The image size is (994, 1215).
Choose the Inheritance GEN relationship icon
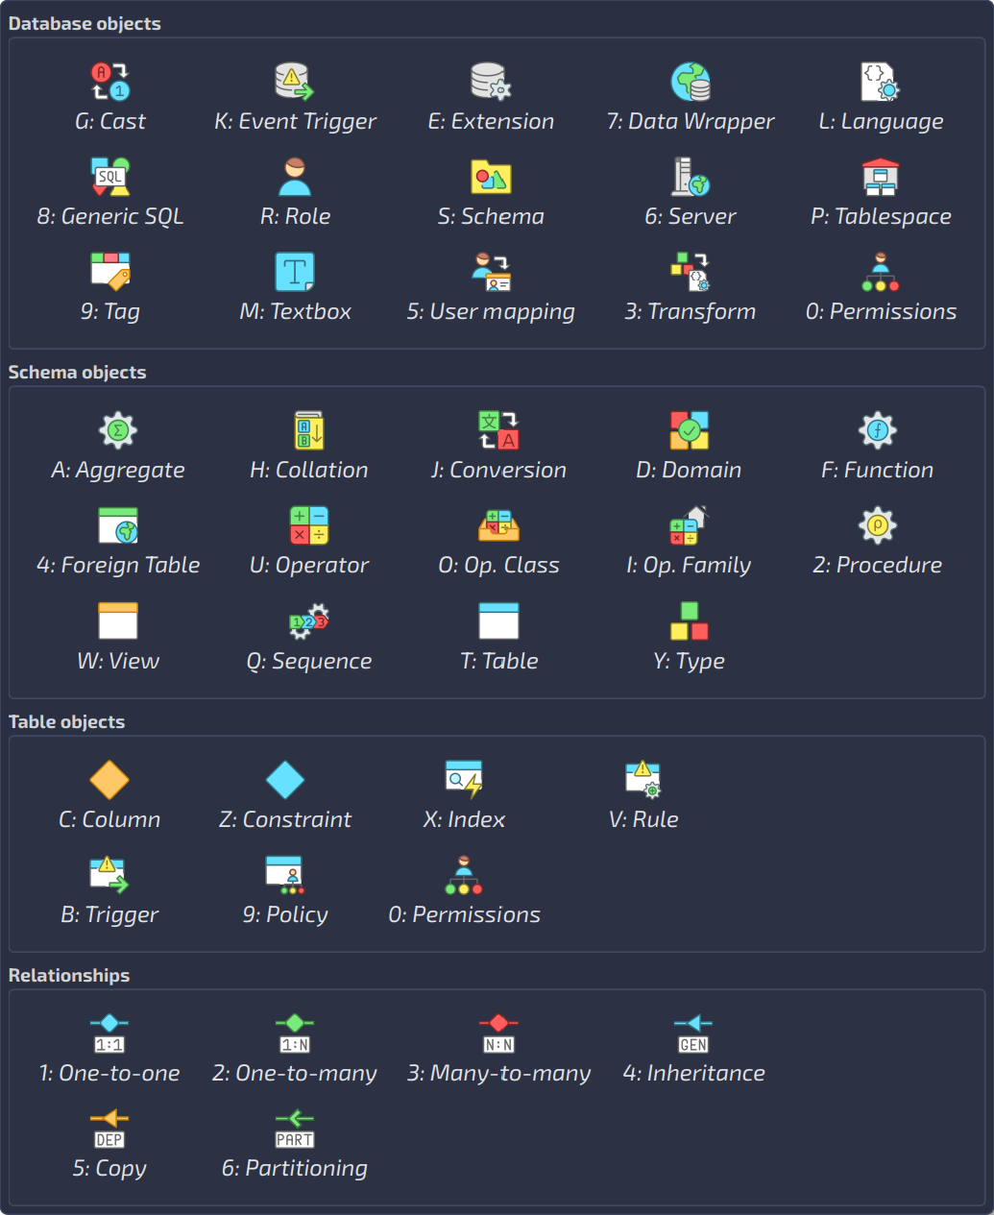point(693,1033)
